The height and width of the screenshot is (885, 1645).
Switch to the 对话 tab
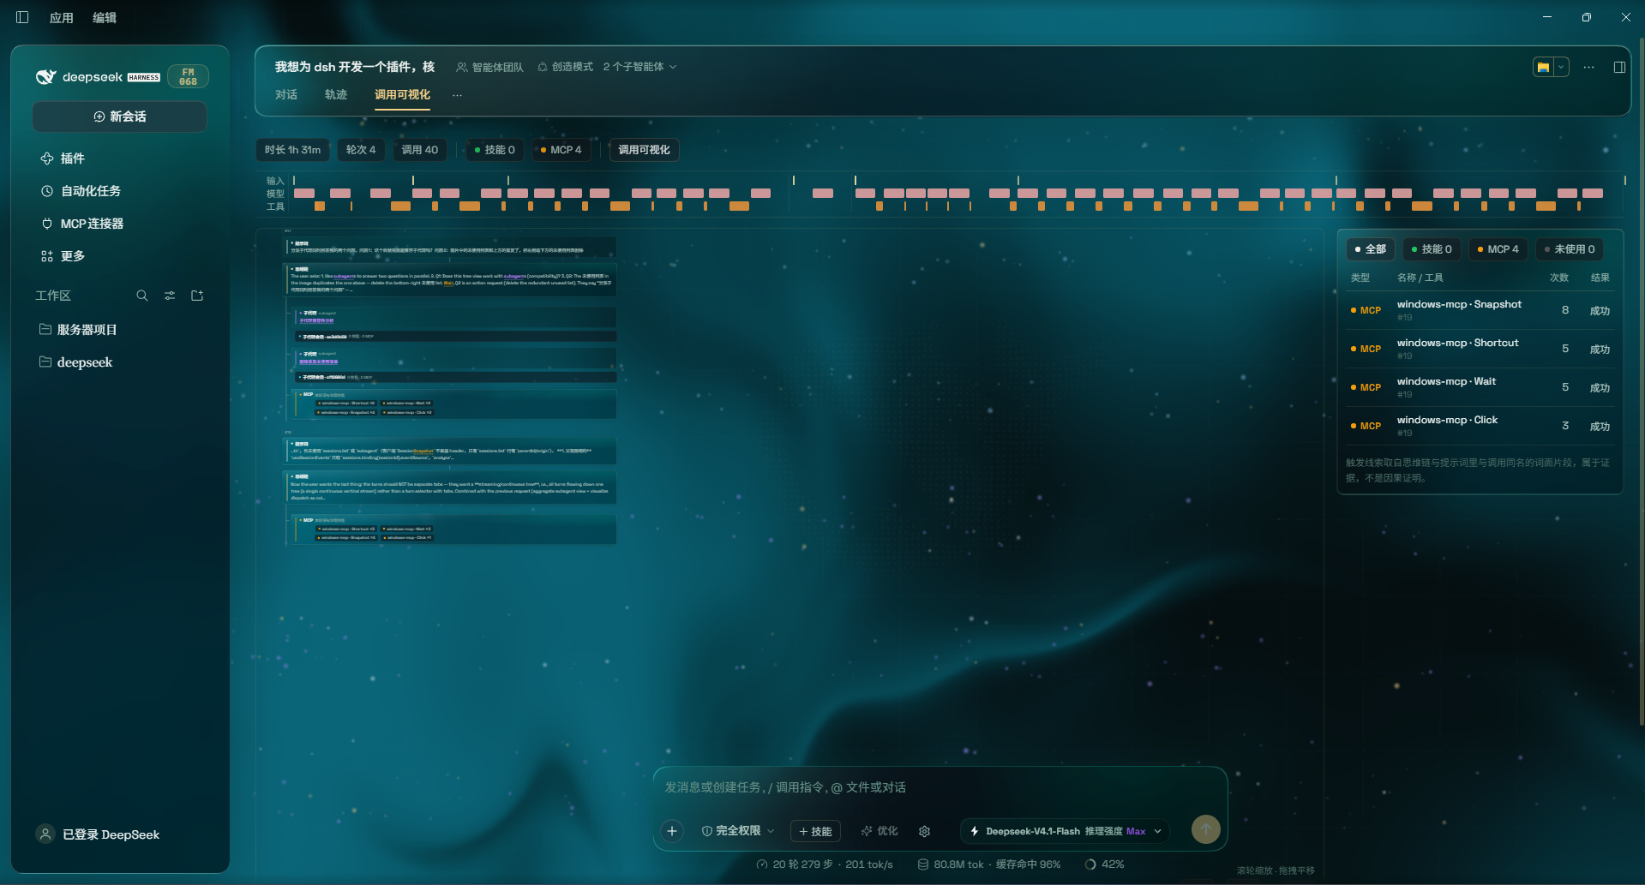(x=286, y=95)
